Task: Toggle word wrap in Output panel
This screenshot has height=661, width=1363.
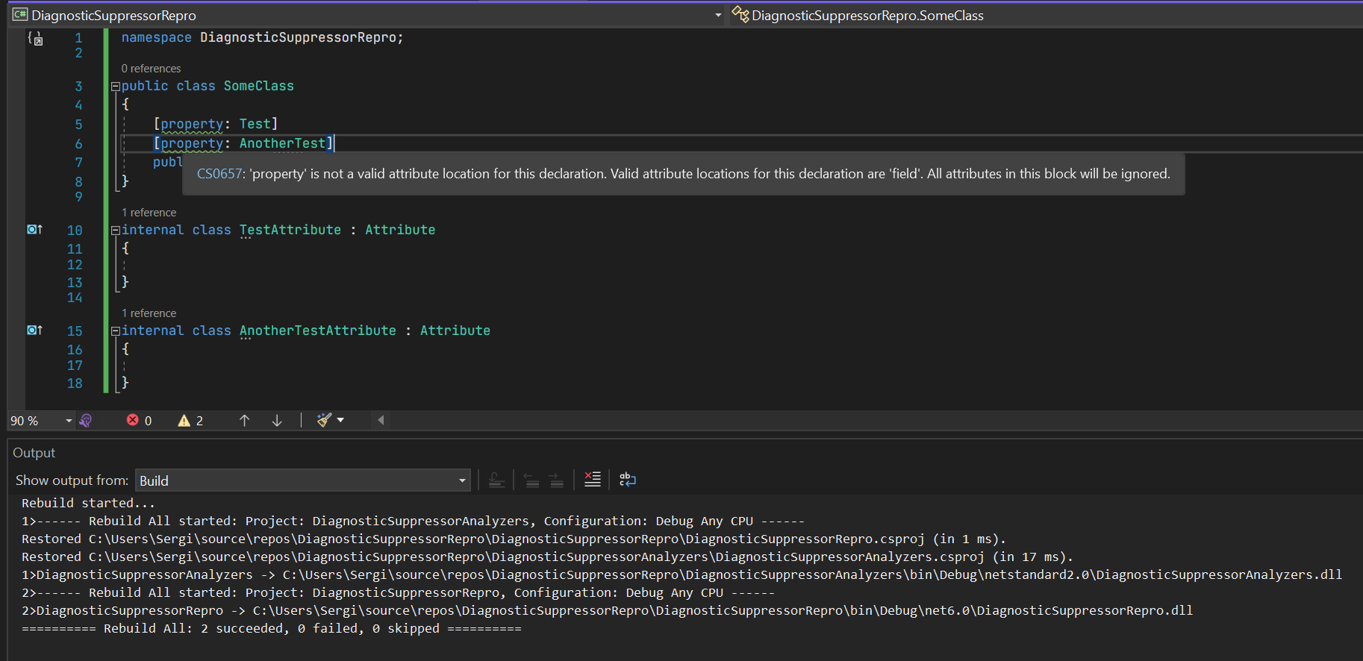Action: click(x=628, y=480)
